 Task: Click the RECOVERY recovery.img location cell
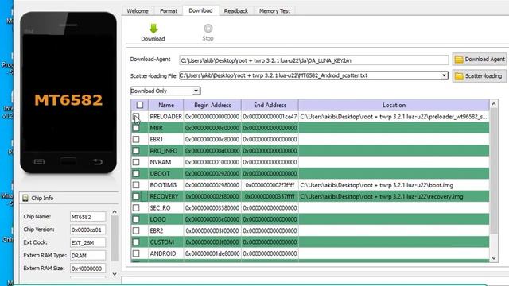click(394, 196)
